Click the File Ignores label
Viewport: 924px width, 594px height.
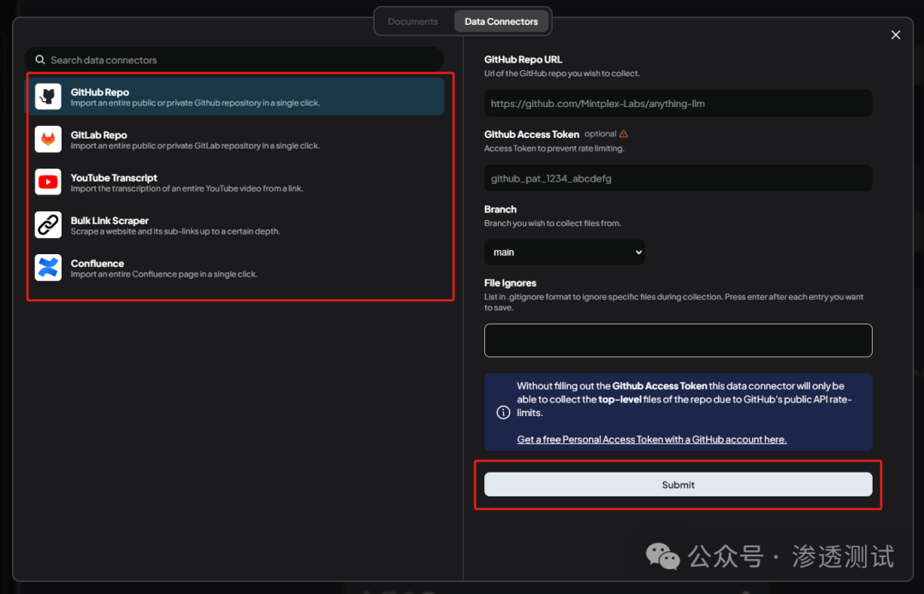point(510,282)
